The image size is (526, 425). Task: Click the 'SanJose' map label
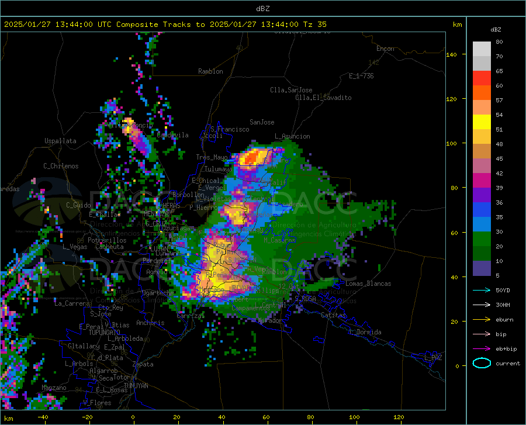(x=262, y=122)
